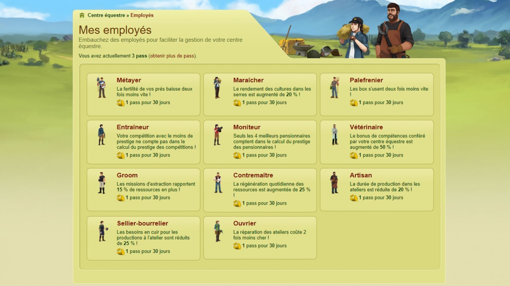Image resolution: width=510 pixels, height=286 pixels.
Task: Click the Contremaître character icon
Action: point(218,183)
